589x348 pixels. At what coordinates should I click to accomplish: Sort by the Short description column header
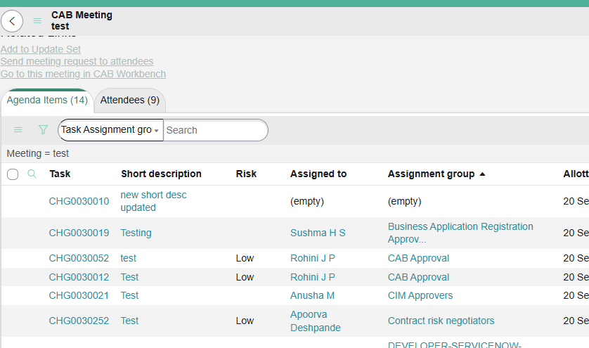click(161, 174)
